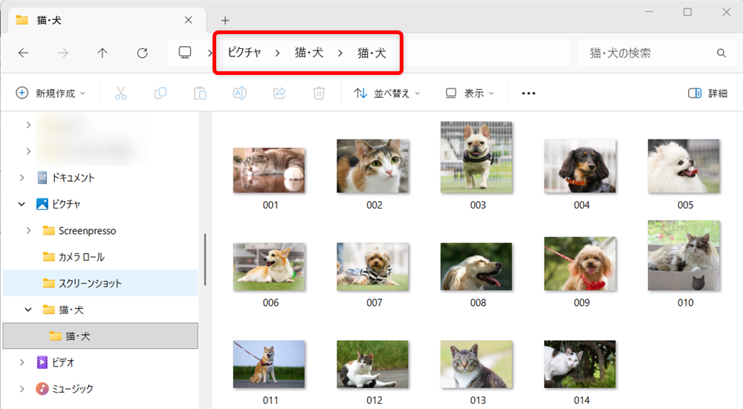Click the Copy icon in toolbar
Screen dimensions: 743x409
(160, 94)
